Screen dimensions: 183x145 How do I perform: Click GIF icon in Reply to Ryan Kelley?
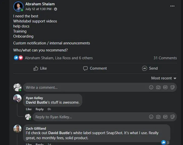tap(165, 117)
